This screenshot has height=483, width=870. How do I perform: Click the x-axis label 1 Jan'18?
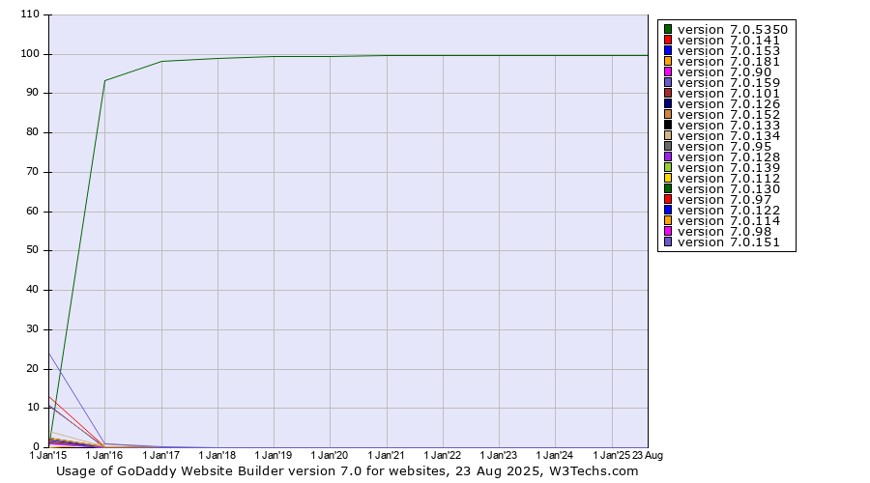coord(217,455)
